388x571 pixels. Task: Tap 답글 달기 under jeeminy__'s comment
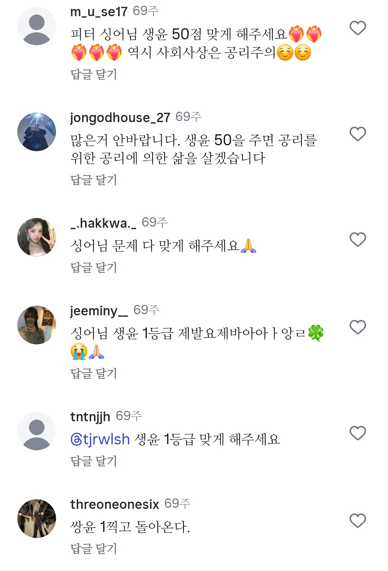94,373
